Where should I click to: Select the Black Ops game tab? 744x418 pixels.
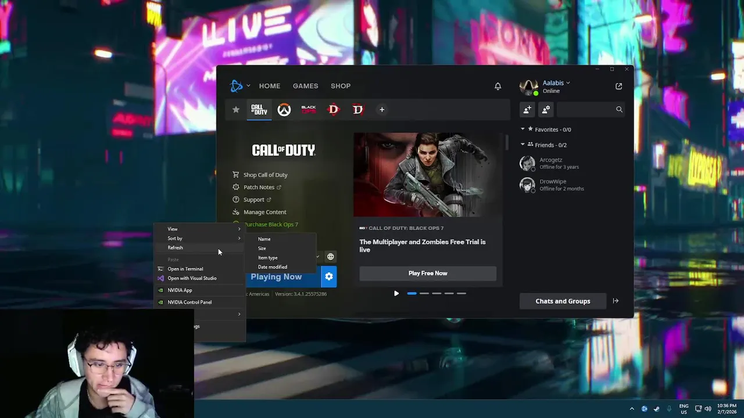309,109
